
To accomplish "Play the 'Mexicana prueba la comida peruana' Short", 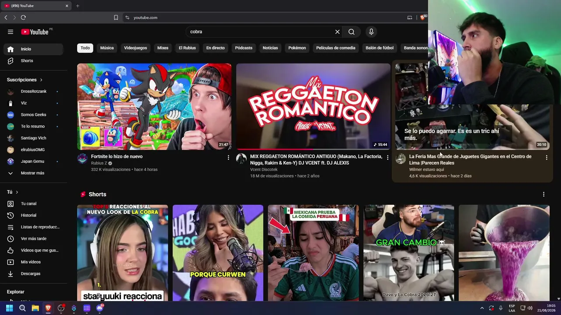I will coord(313,253).
